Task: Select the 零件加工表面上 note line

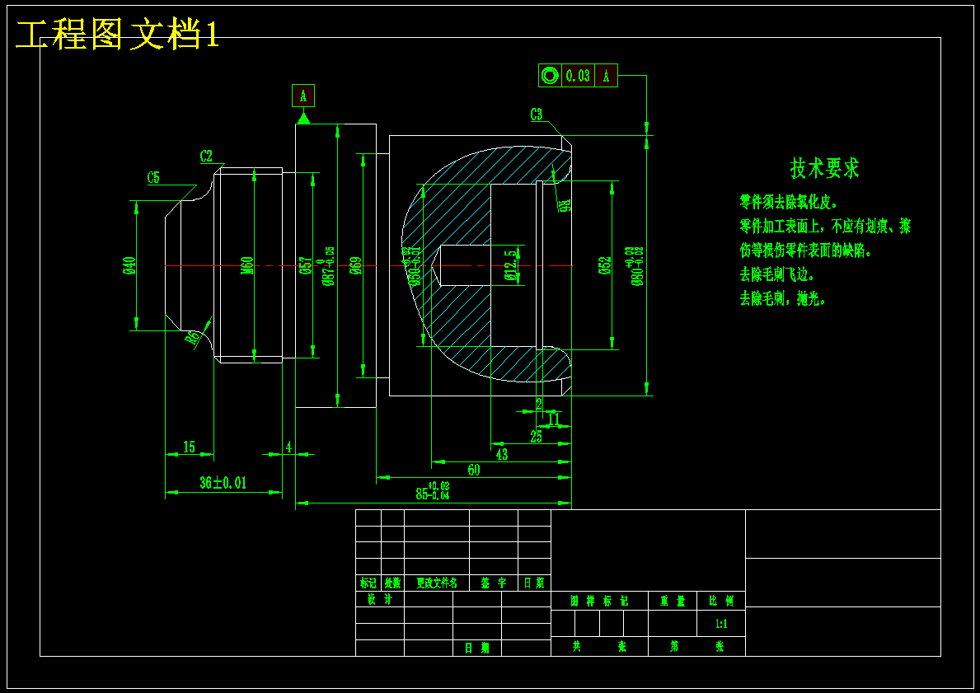Action: pyautogui.click(x=825, y=226)
